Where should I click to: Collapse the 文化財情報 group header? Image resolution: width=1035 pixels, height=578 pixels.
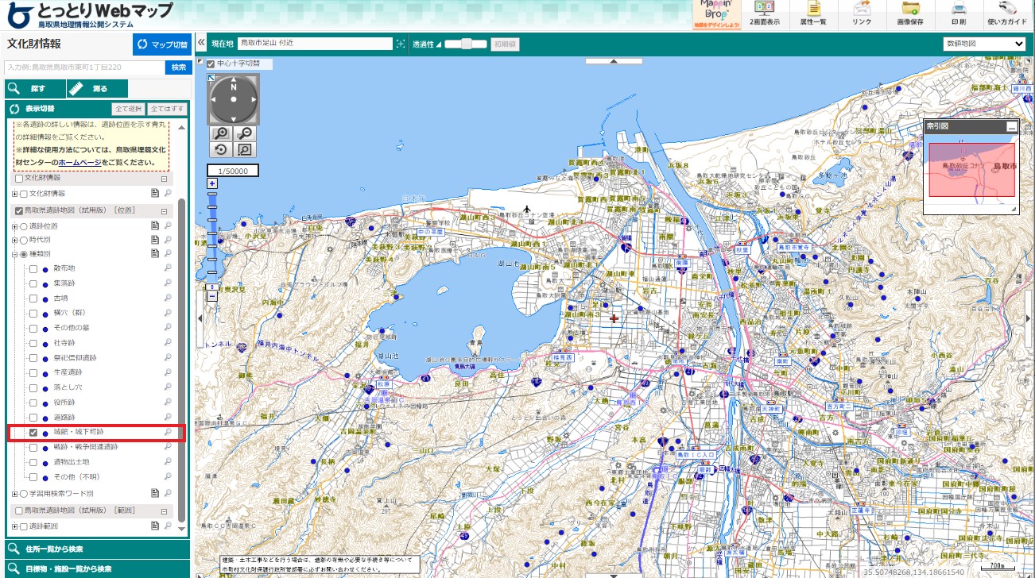[x=165, y=179]
